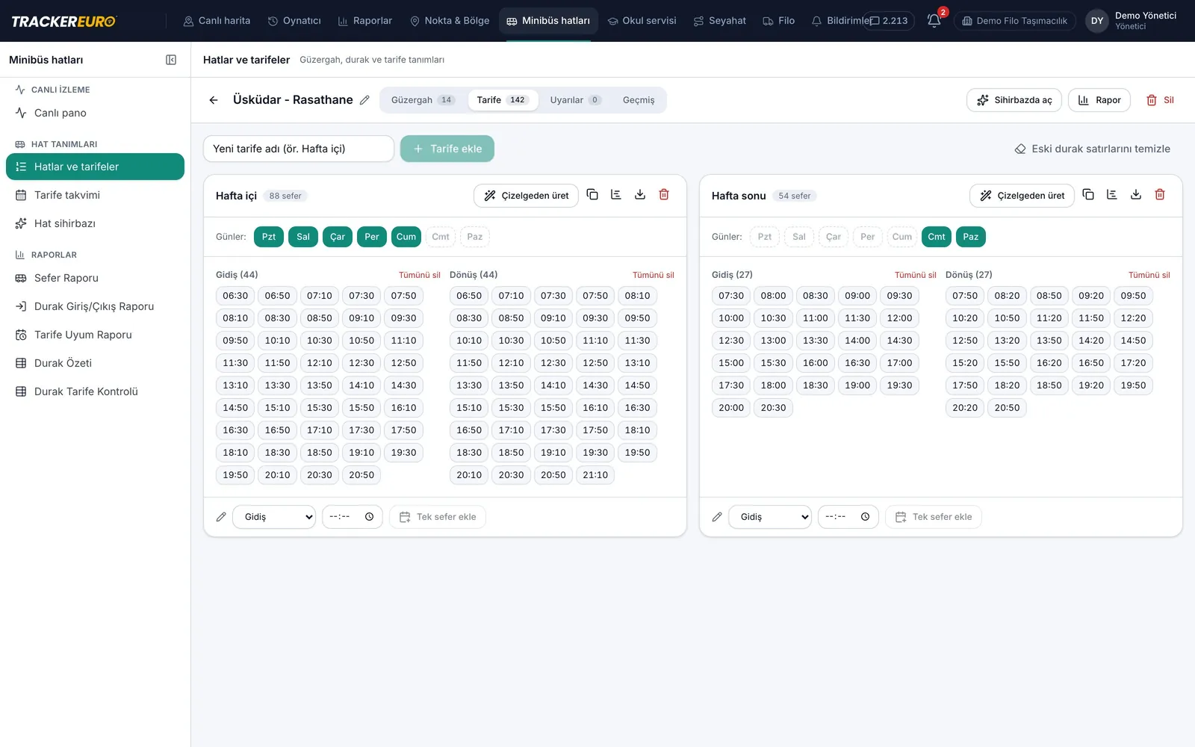The width and height of the screenshot is (1195, 747).
Task: Enable Pzt day in Hafta sonu
Action: [x=765, y=237]
